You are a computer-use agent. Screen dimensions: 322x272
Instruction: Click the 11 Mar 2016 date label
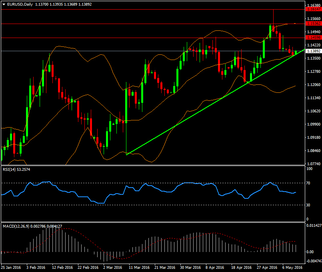pyautogui.click(x=140, y=267)
